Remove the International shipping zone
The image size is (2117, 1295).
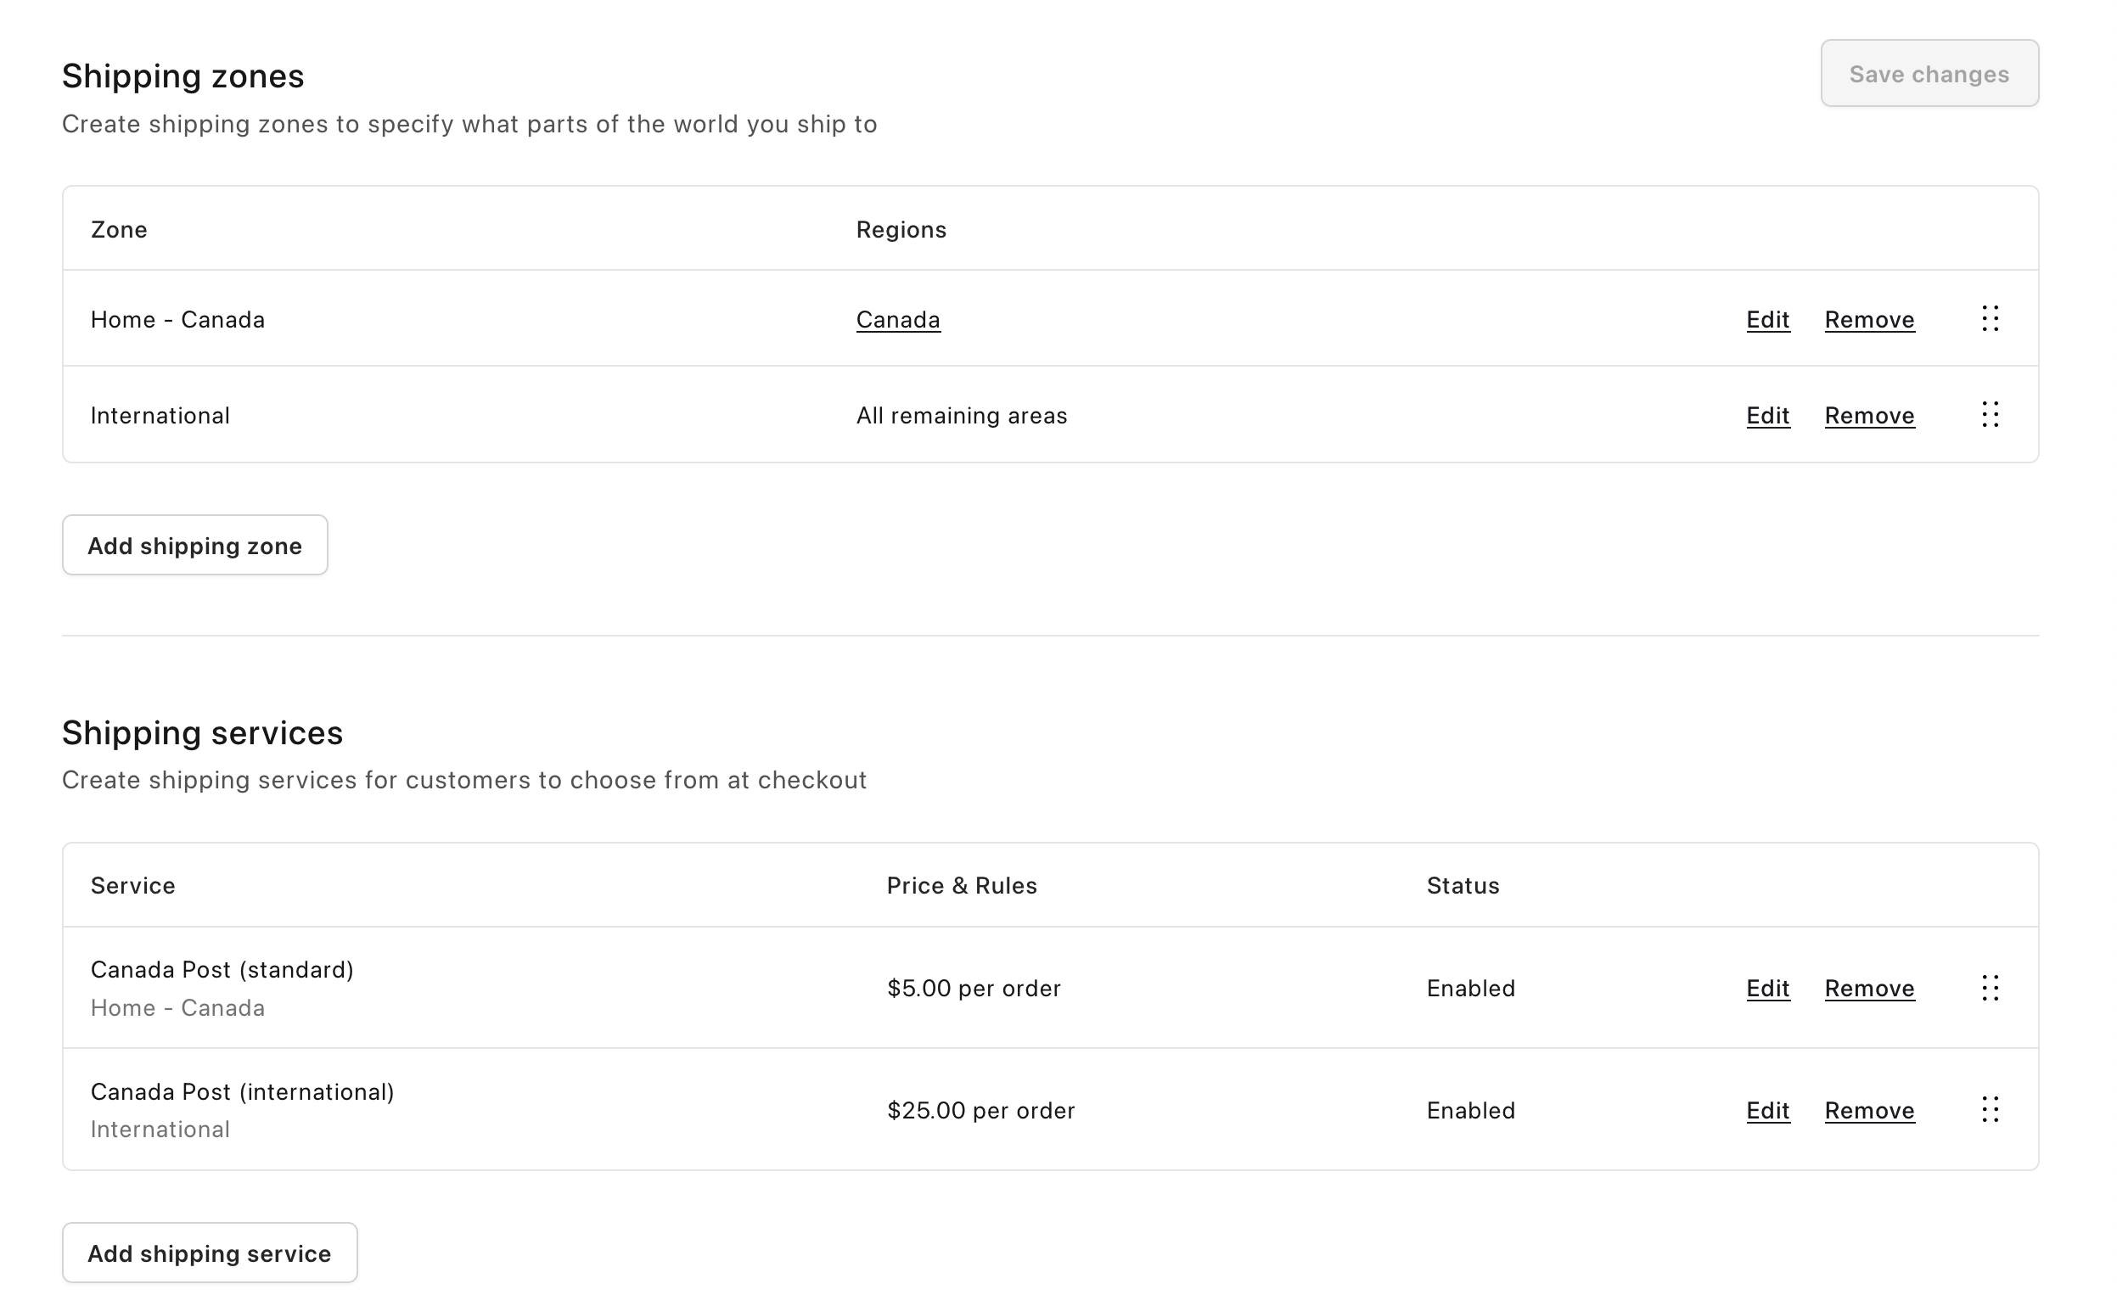[1868, 416]
